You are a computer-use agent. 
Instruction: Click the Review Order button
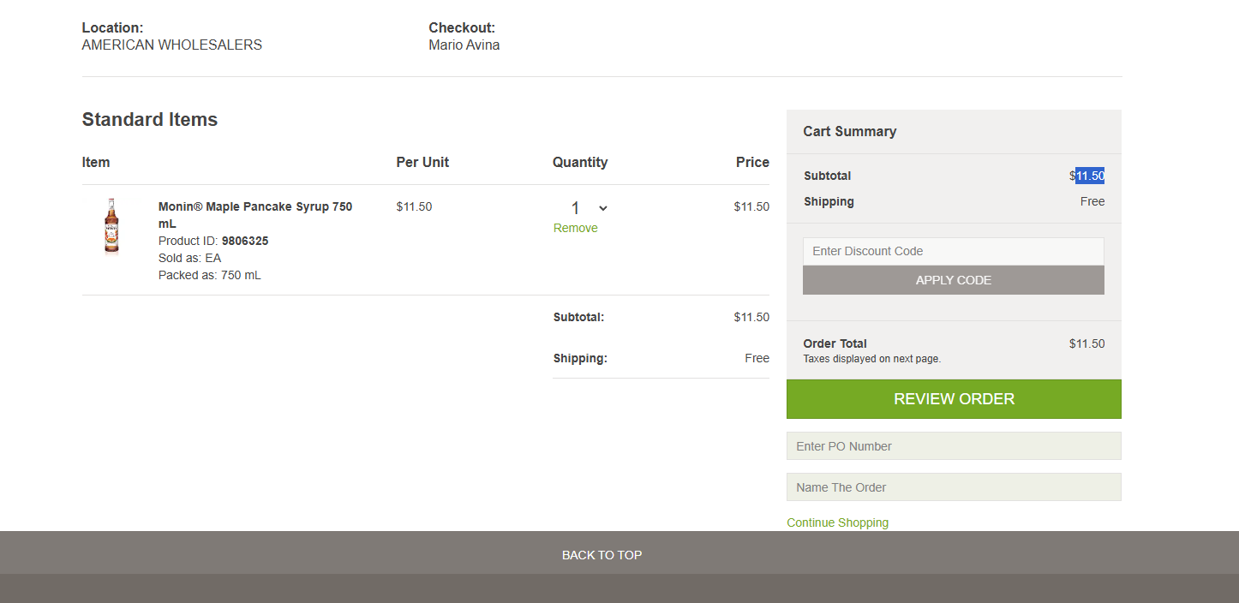(954, 399)
